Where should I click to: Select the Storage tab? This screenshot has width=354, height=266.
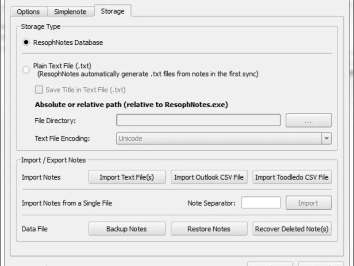click(112, 11)
